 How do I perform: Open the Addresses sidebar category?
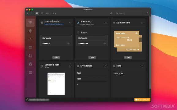tap(30, 64)
